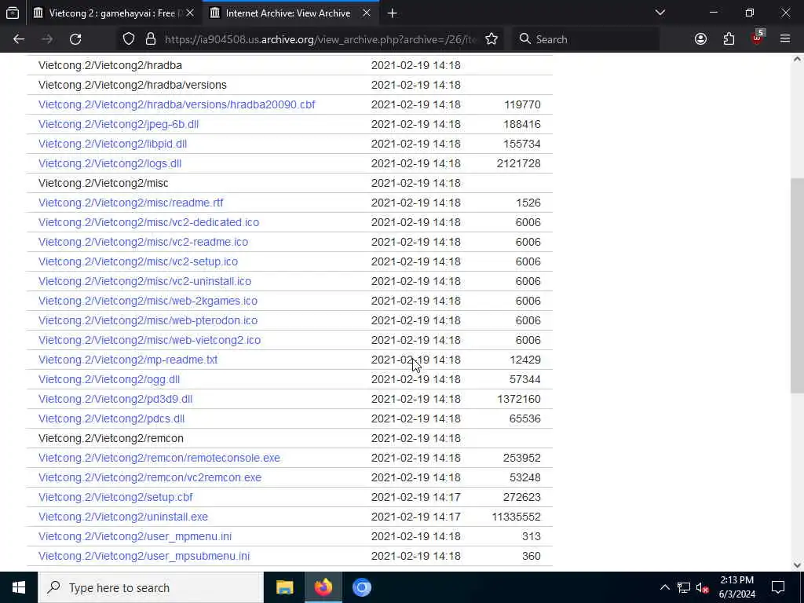Open the Firefox account icon
Image resolution: width=804 pixels, height=603 pixels.
700,39
